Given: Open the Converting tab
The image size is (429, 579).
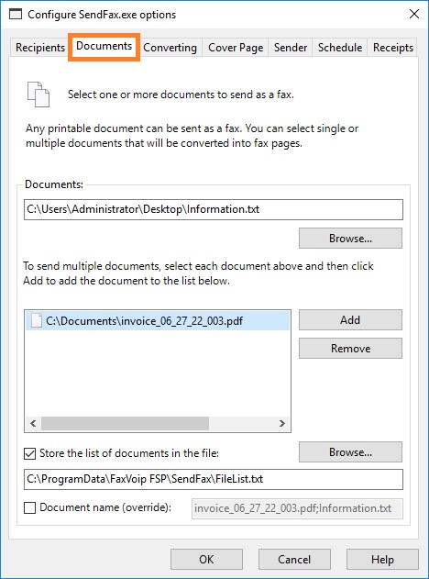Looking at the screenshot, I should click(x=170, y=48).
